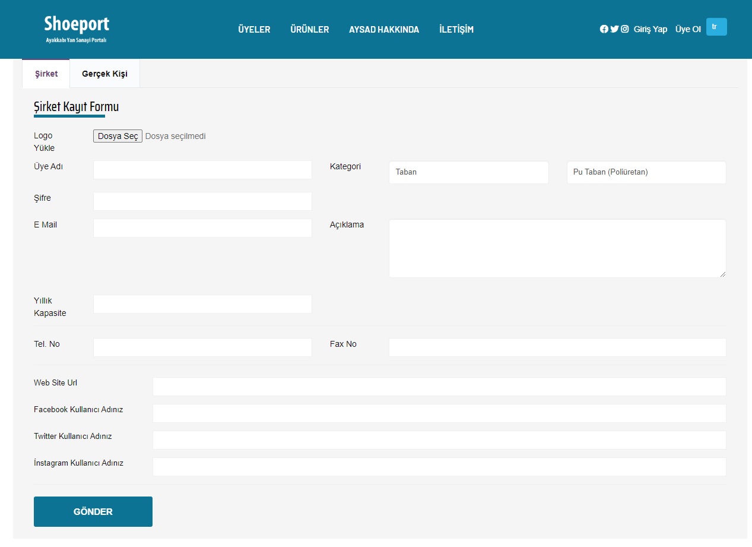752x547 pixels.
Task: Click the Logo Yükle label
Action: (x=45, y=142)
